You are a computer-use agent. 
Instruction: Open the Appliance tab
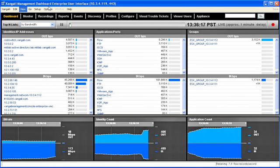point(203,16)
